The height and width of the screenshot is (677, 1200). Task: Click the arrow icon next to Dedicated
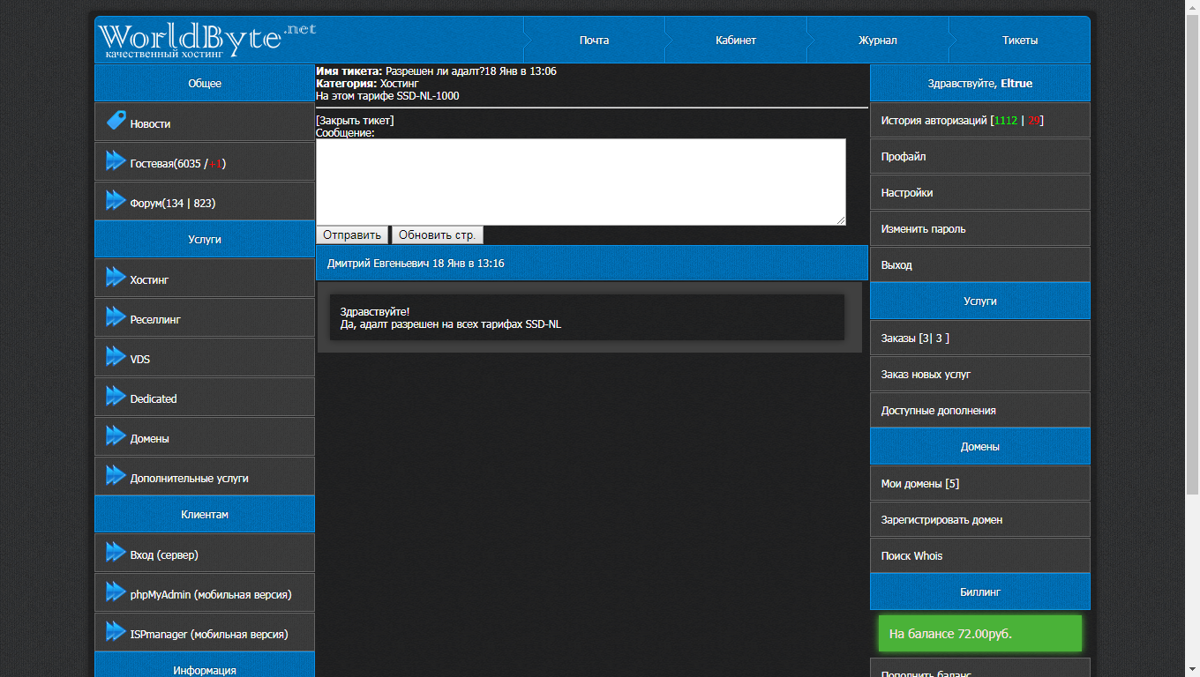[116, 396]
